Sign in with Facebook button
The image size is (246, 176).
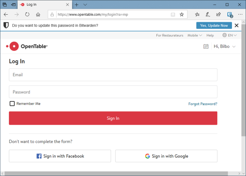pyautogui.click(x=60, y=156)
